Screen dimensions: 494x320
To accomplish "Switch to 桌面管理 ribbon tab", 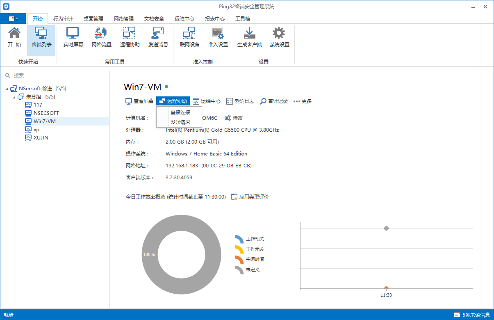I will [x=93, y=18].
